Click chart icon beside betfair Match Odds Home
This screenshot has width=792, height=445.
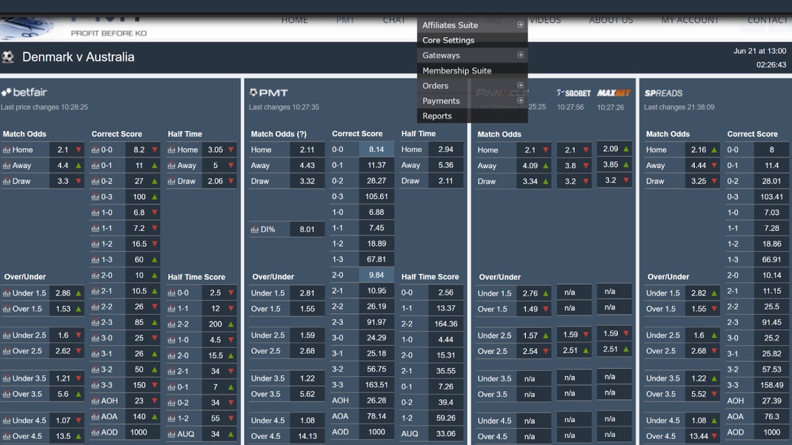[x=7, y=150]
